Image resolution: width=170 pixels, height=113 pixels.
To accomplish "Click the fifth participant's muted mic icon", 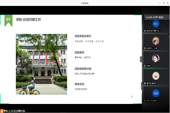I will [145, 101].
